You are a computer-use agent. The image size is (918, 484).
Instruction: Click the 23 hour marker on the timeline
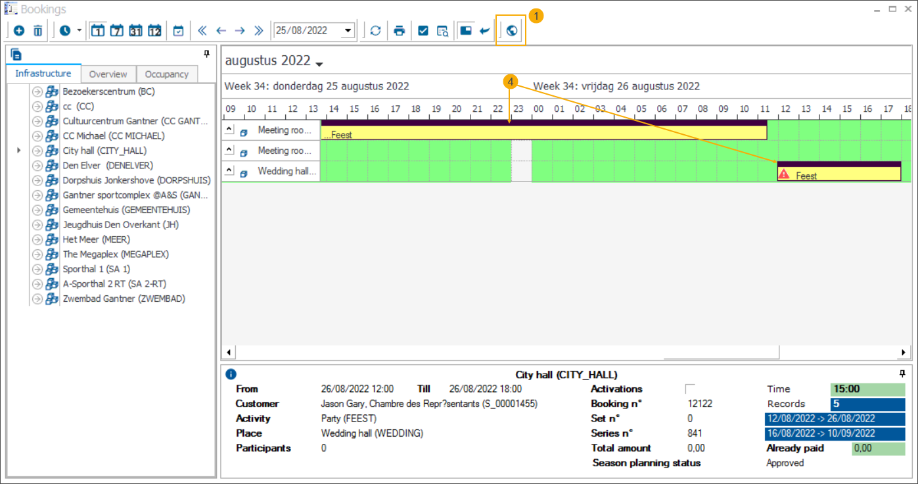518,109
